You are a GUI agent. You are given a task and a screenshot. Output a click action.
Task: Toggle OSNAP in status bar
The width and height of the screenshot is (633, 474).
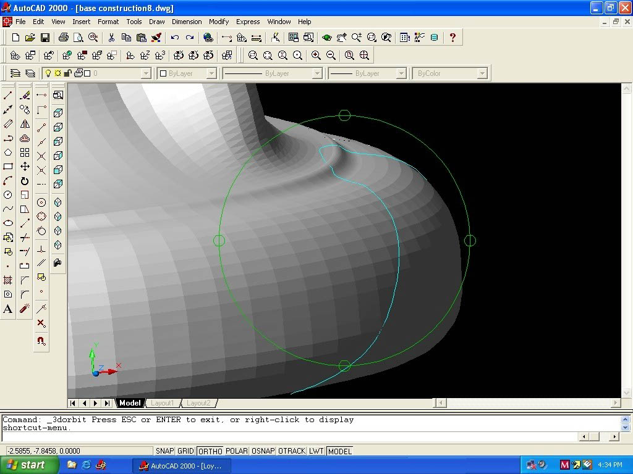coord(263,451)
